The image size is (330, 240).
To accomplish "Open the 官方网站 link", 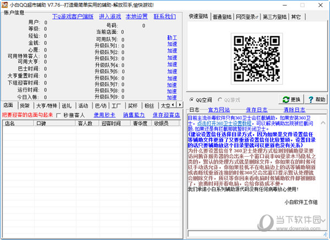I will [x=219, y=110].
